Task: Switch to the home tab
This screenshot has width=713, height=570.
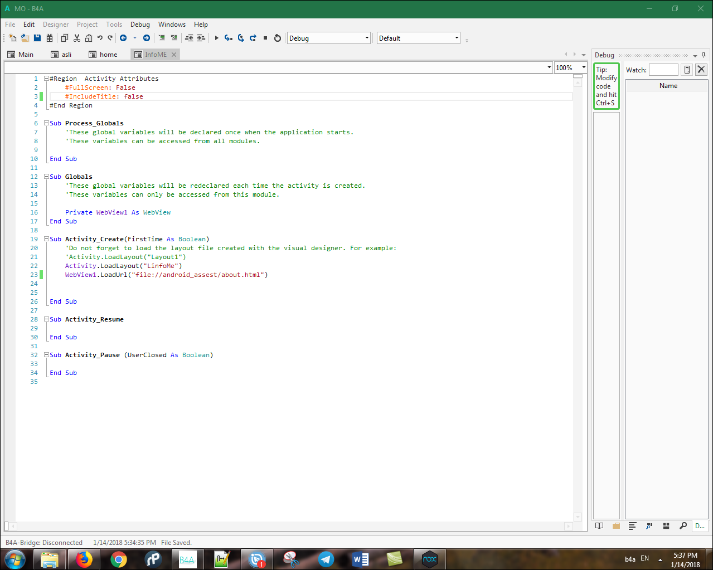Action: point(108,55)
